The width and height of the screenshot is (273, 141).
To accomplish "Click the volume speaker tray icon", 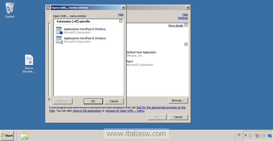I will [264, 135].
